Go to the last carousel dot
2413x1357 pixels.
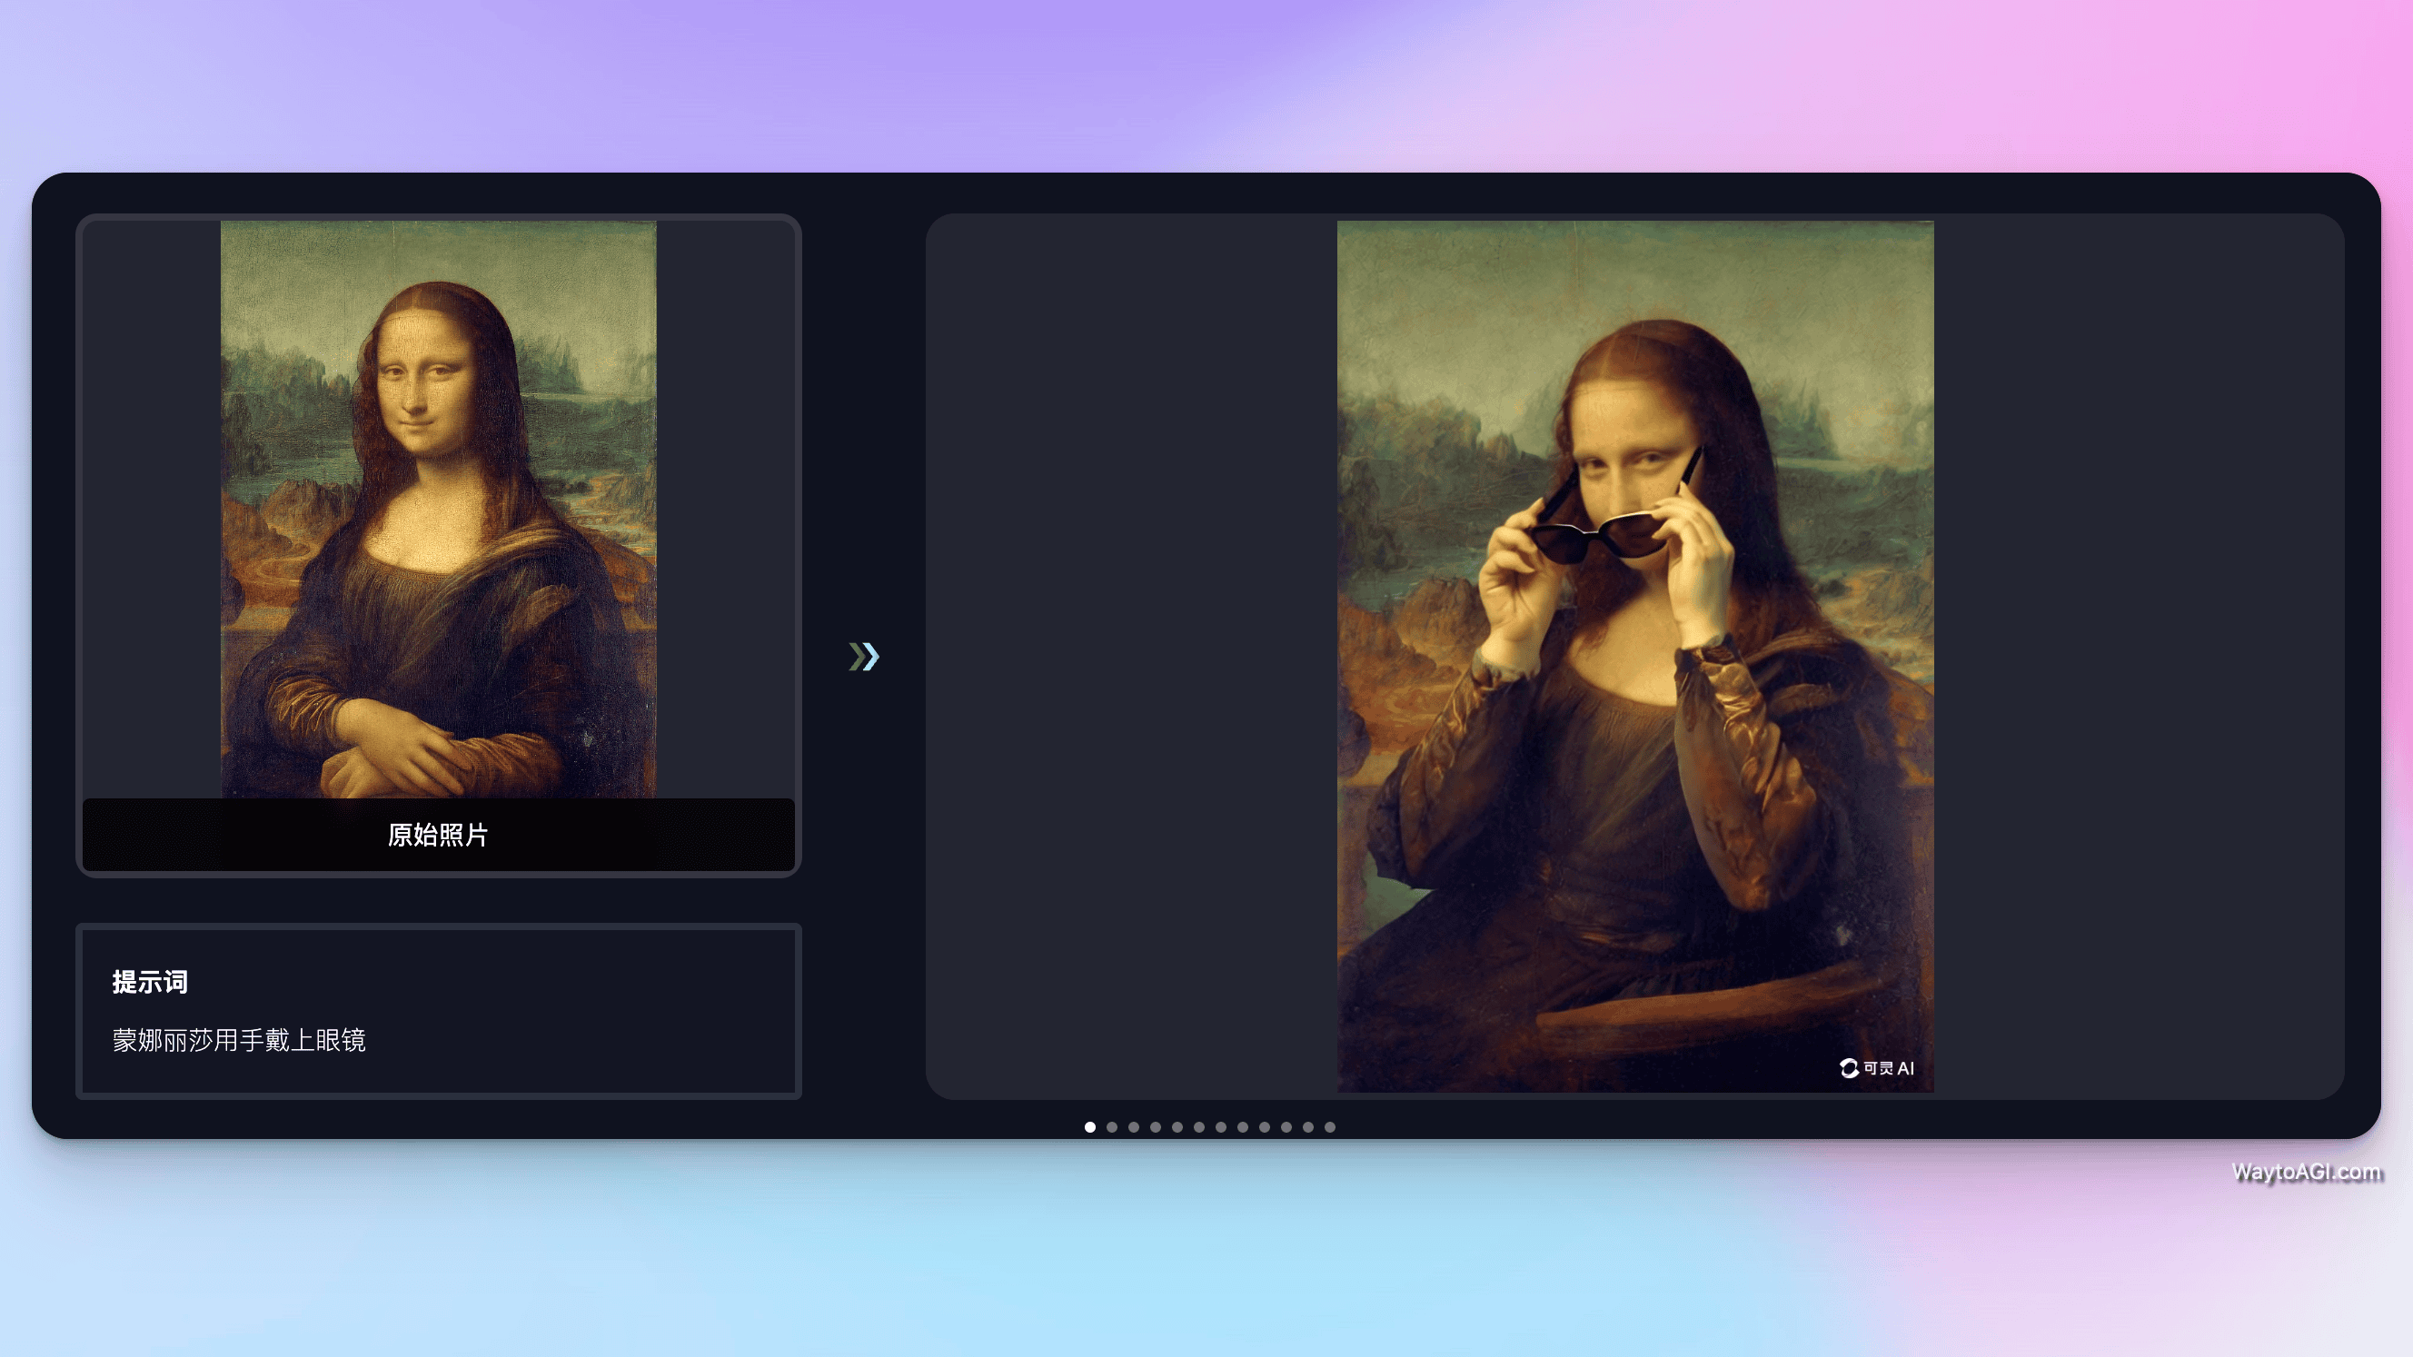click(1330, 1126)
